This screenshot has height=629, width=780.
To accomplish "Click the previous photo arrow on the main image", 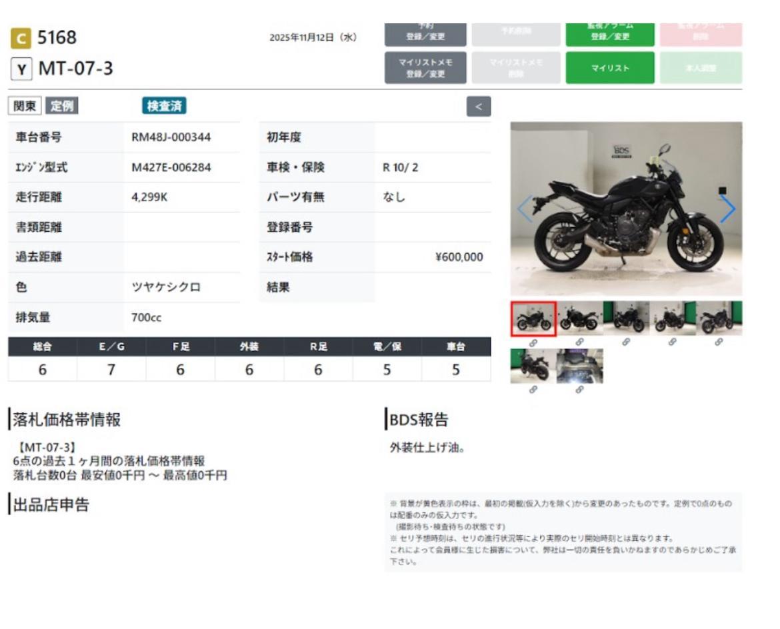I will coord(525,209).
